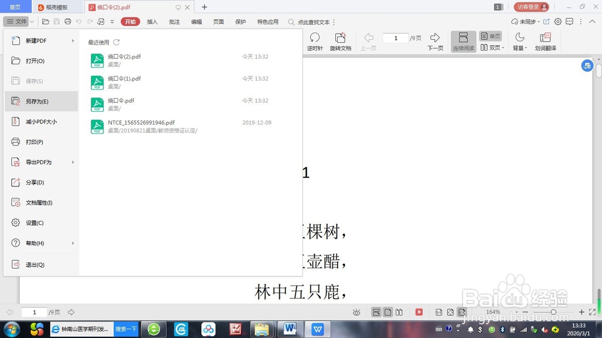Toggle two-page icon in status bar

point(399,312)
